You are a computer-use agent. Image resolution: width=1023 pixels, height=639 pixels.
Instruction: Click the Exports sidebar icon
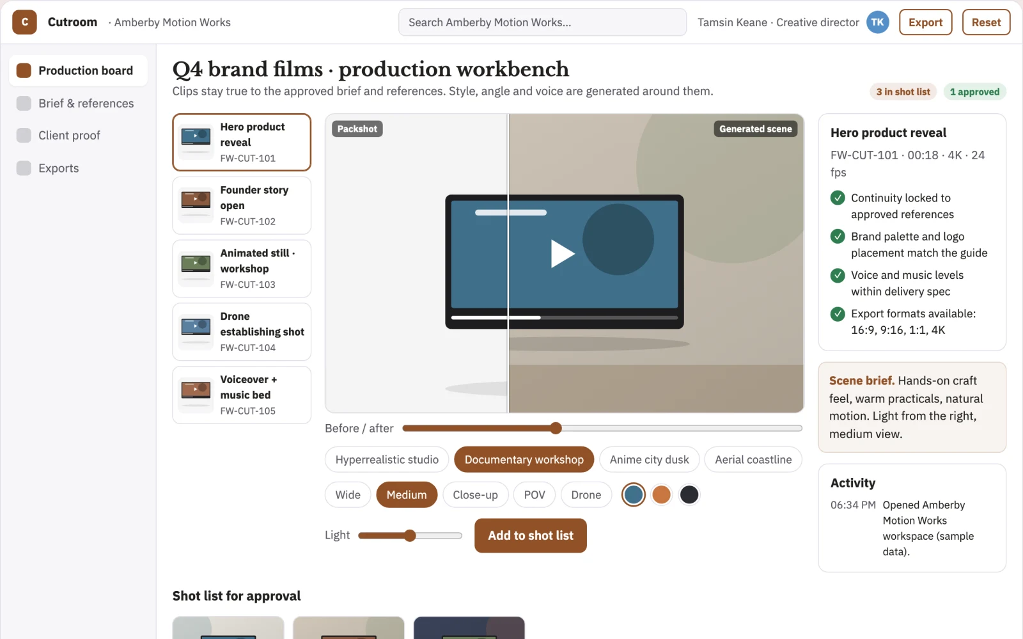click(x=24, y=168)
